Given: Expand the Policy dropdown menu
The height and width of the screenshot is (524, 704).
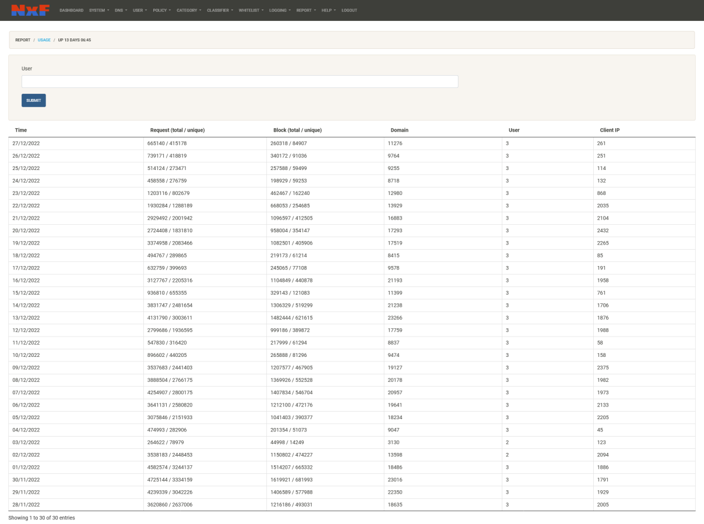Looking at the screenshot, I should pyautogui.click(x=161, y=10).
